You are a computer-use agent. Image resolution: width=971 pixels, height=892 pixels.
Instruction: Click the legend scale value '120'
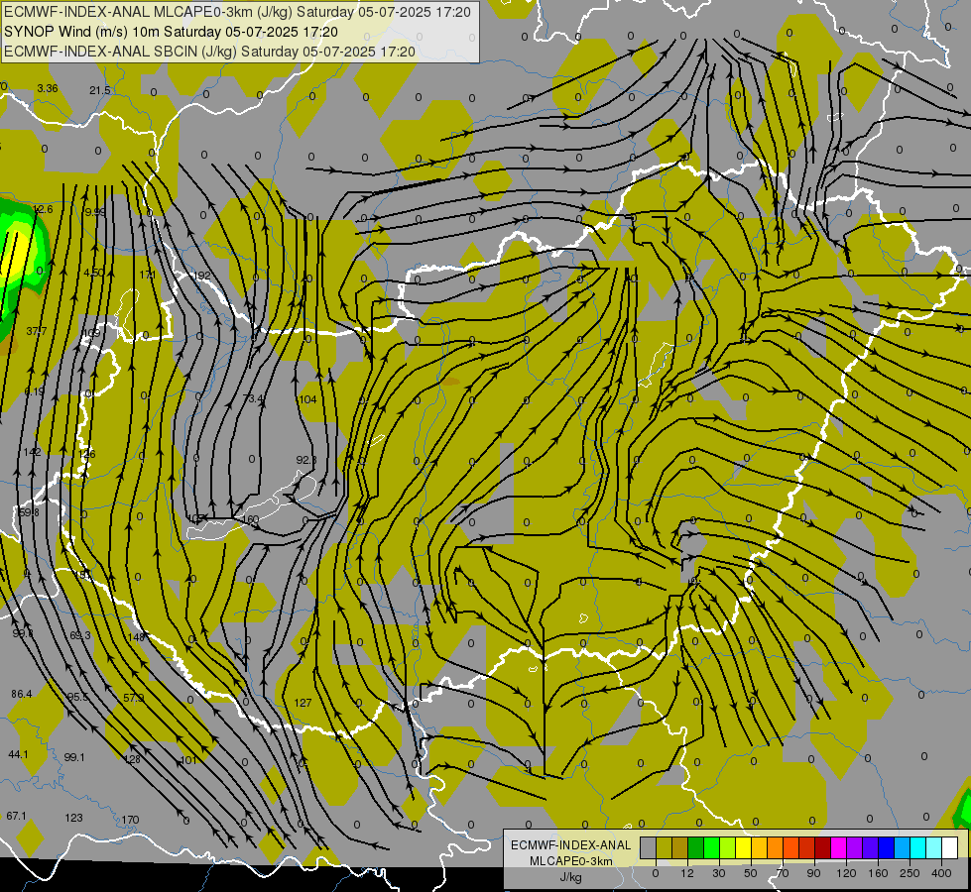click(847, 873)
